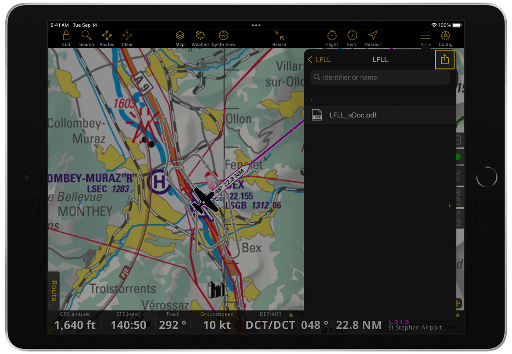Tap the 048° bearing value in data bar

[314, 325]
